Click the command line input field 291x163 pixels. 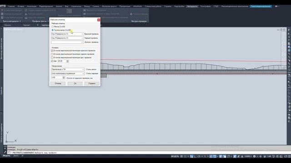click(146, 153)
